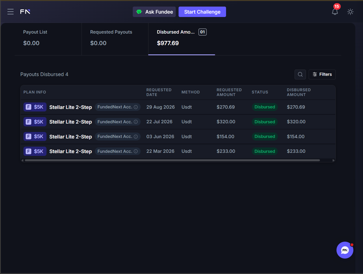
Task: Click the Requested Amount column header
Action: click(x=229, y=92)
